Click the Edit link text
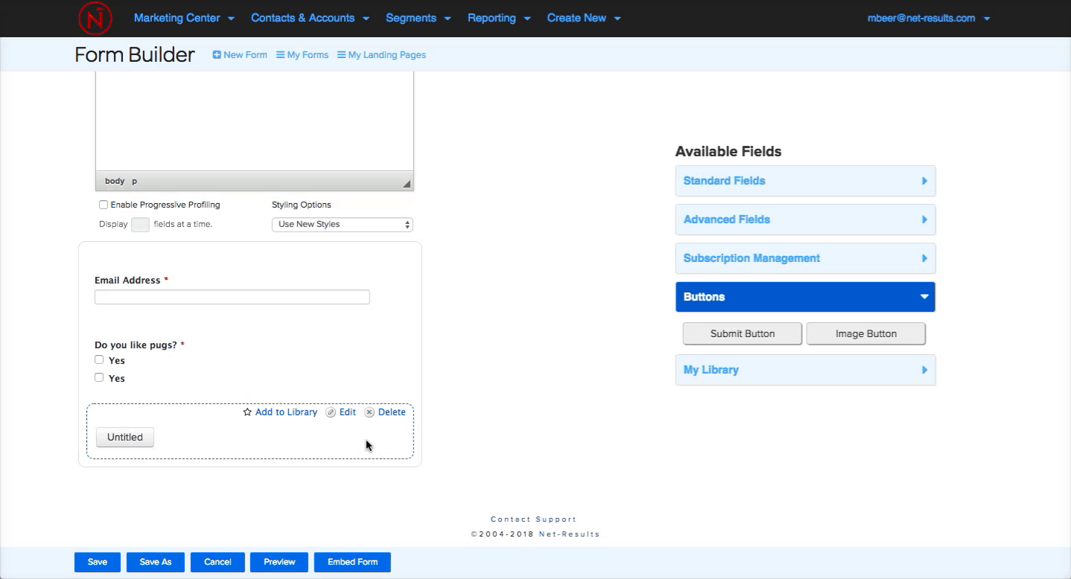The height and width of the screenshot is (579, 1071). tap(348, 412)
